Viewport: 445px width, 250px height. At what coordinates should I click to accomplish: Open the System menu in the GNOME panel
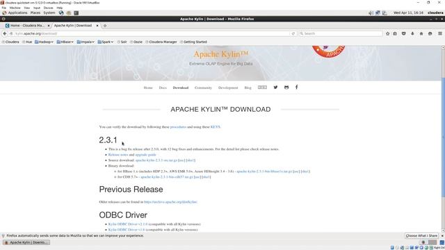(x=49, y=12)
